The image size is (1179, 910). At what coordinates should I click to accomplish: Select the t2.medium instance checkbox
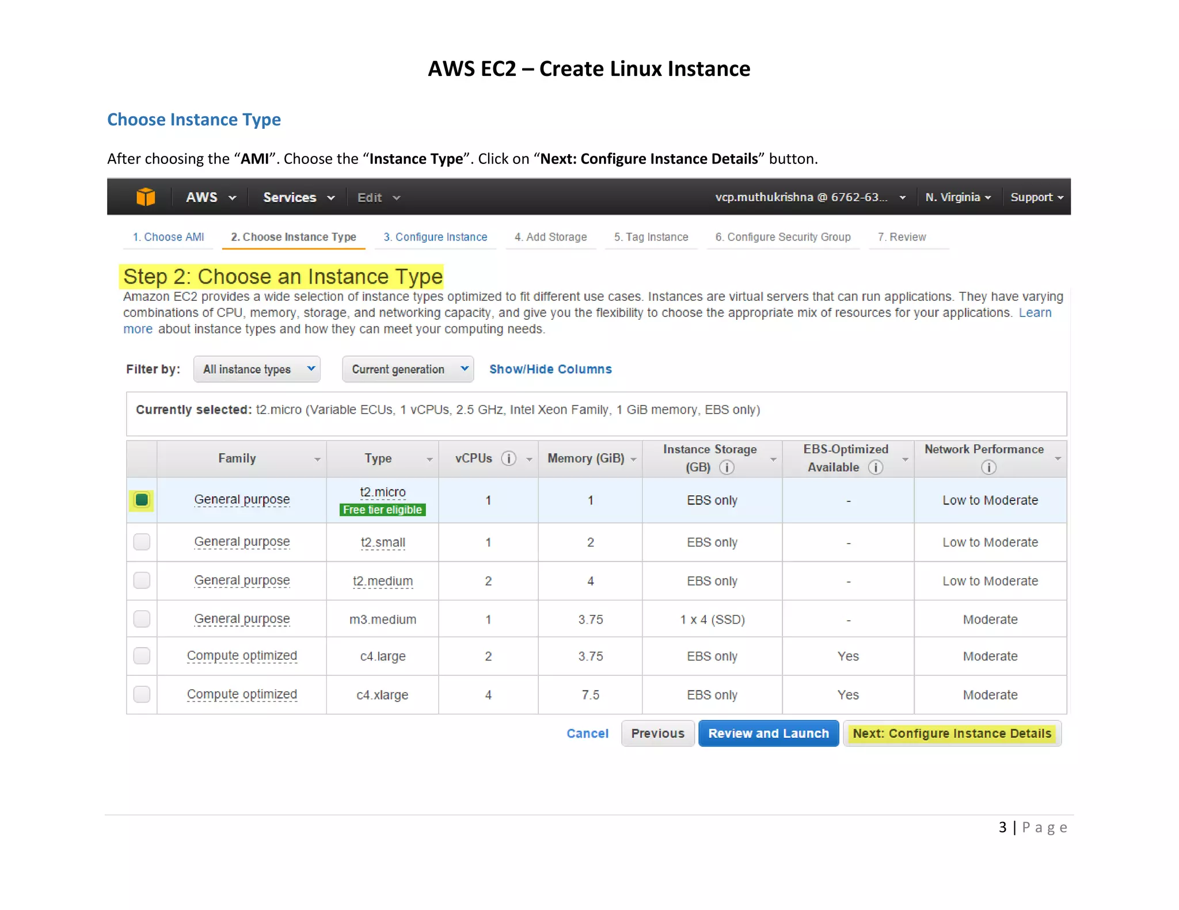click(142, 580)
